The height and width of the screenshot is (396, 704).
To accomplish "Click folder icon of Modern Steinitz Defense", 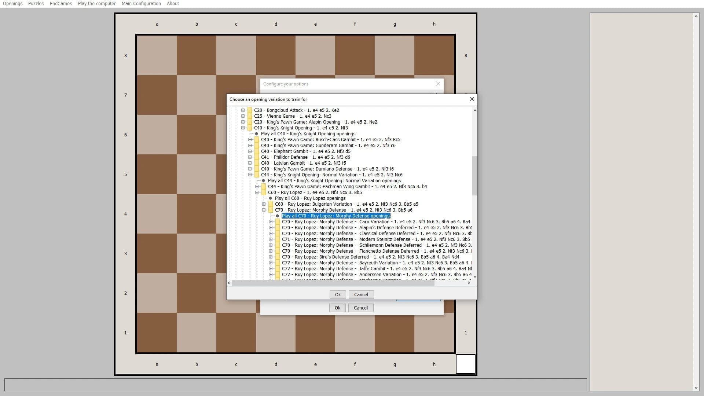I will tap(278, 239).
